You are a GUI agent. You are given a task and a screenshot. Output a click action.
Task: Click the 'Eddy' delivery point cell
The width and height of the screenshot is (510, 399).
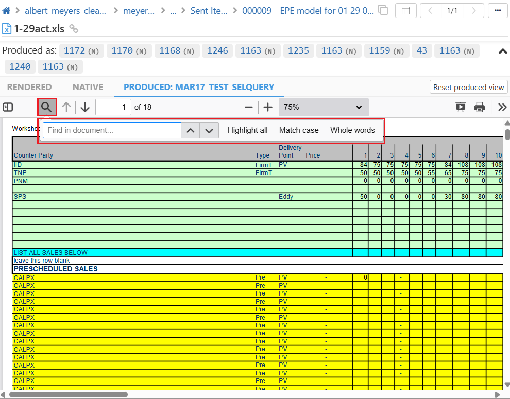pos(285,196)
